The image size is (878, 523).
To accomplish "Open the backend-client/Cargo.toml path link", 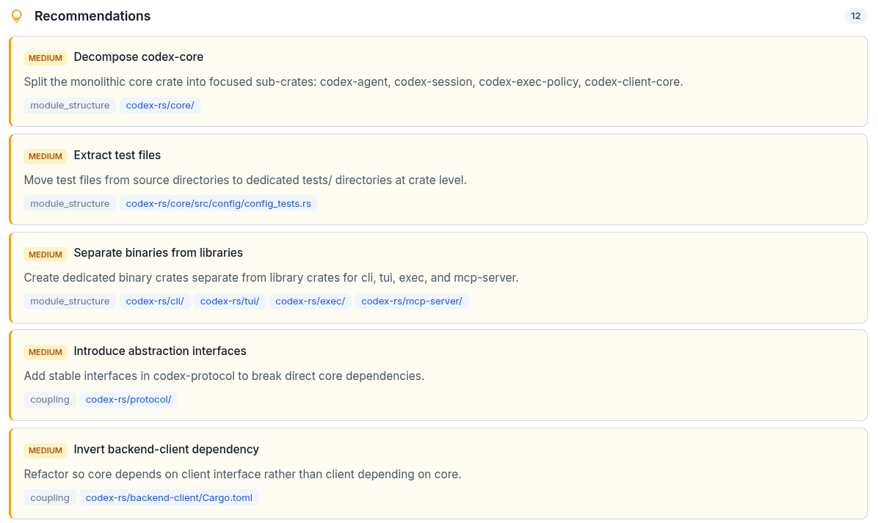I will click(169, 498).
